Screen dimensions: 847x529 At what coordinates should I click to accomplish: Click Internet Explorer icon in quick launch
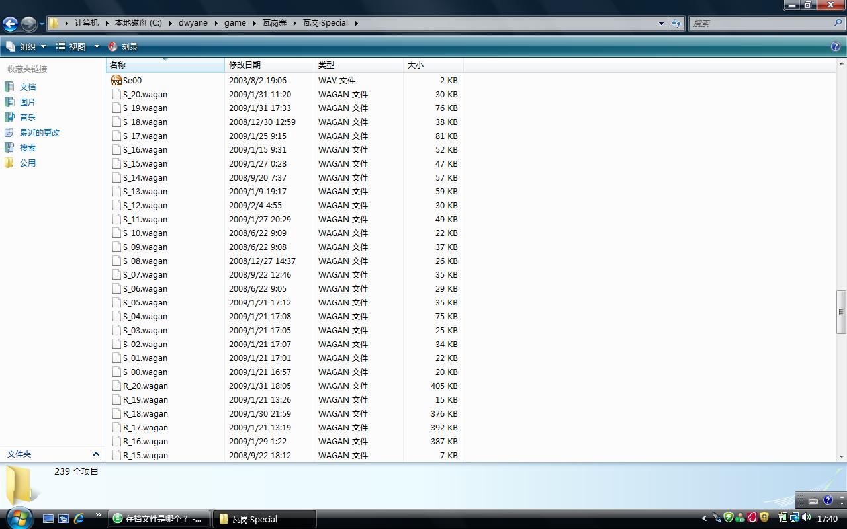coord(79,518)
